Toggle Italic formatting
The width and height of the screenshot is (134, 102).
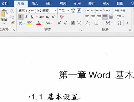[27, 17]
